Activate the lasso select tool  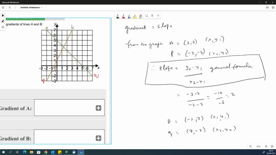[x=146, y=16]
